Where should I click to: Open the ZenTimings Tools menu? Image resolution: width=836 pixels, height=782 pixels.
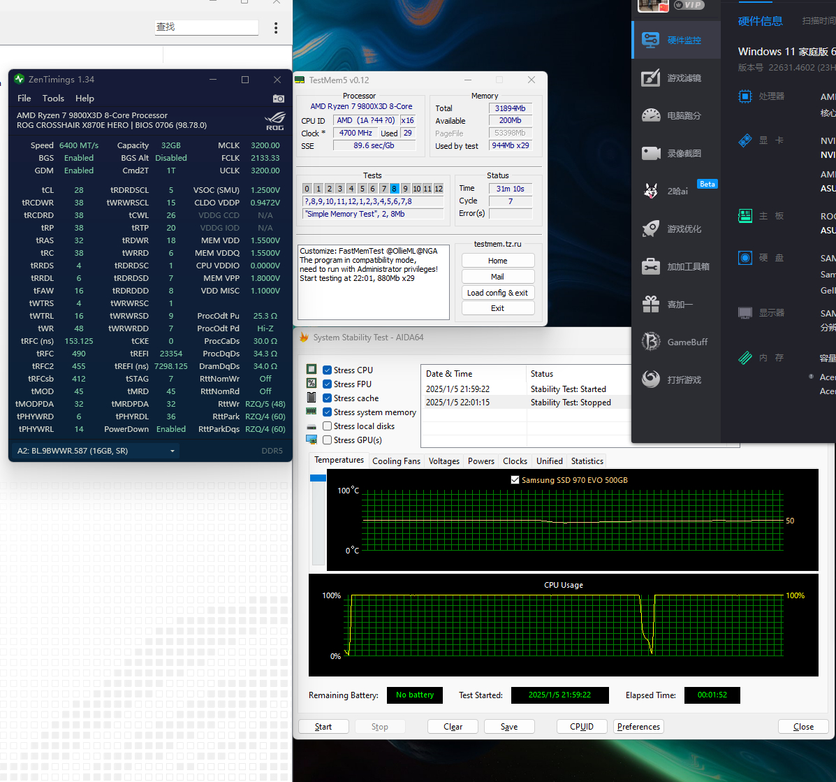click(53, 98)
